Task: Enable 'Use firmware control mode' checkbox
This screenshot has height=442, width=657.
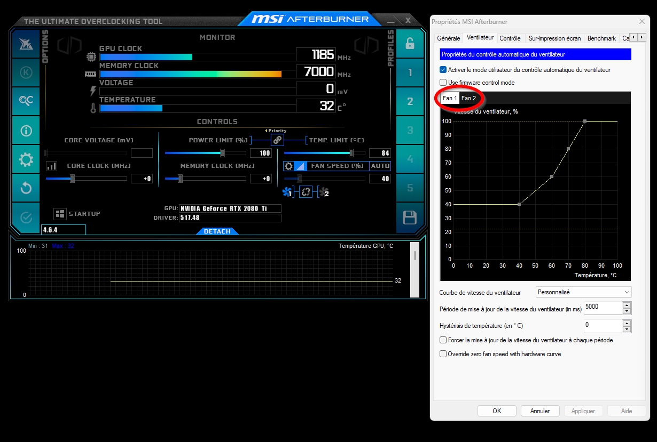Action: point(443,83)
